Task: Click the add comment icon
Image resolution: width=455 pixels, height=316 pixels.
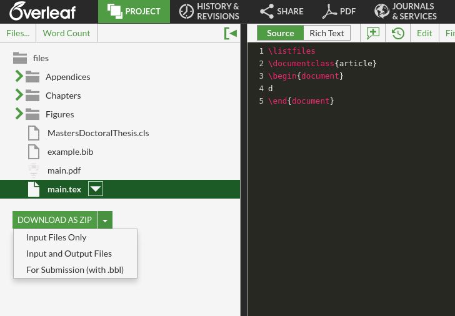Action: click(373, 33)
